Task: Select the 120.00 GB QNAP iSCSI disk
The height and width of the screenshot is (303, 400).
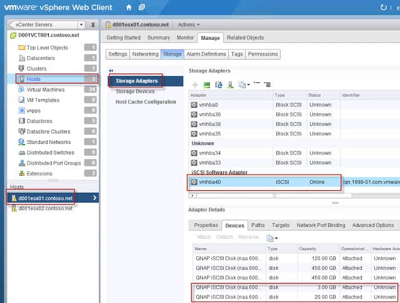Action: click(x=296, y=258)
